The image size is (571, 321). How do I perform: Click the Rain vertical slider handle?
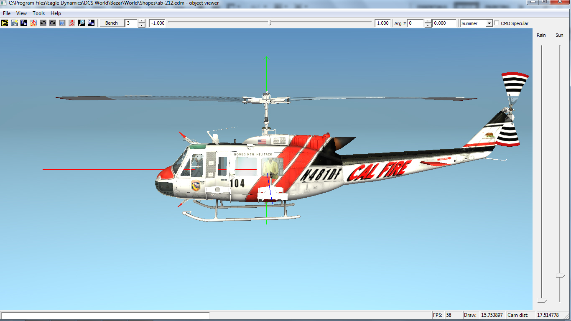click(542, 301)
